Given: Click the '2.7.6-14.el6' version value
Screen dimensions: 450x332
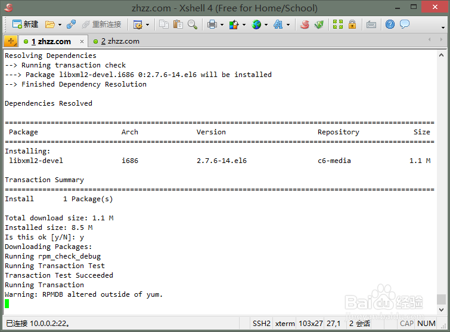Looking at the screenshot, I should point(222,161).
